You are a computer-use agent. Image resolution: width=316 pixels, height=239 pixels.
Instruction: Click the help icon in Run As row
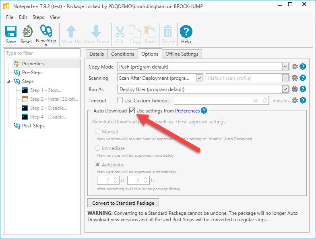coord(303,89)
